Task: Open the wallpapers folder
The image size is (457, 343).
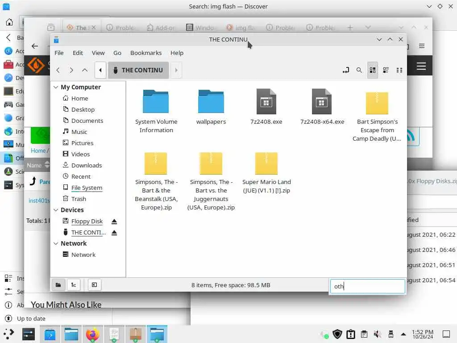Action: coord(211,107)
